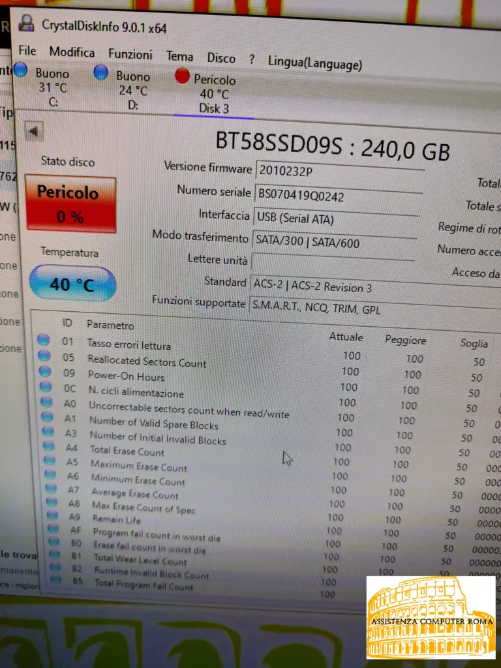Click the Modo trasferimento field
Viewport: 501px width, 668px height.
click(x=334, y=242)
